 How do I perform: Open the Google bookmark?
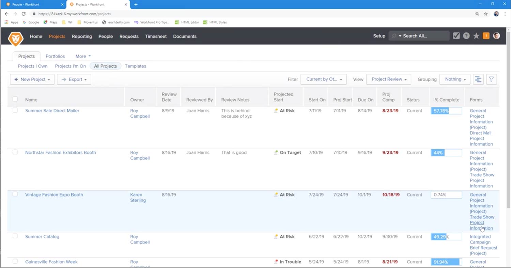[31, 22]
